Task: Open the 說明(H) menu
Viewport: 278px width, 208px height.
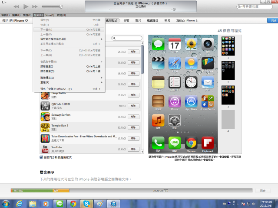Action: click(61, 15)
